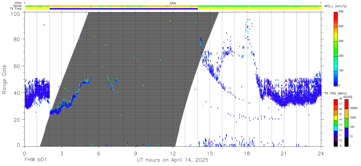Click the NOISE legend title
The height and width of the screenshot is (166, 361).
pyautogui.click(x=348, y=97)
